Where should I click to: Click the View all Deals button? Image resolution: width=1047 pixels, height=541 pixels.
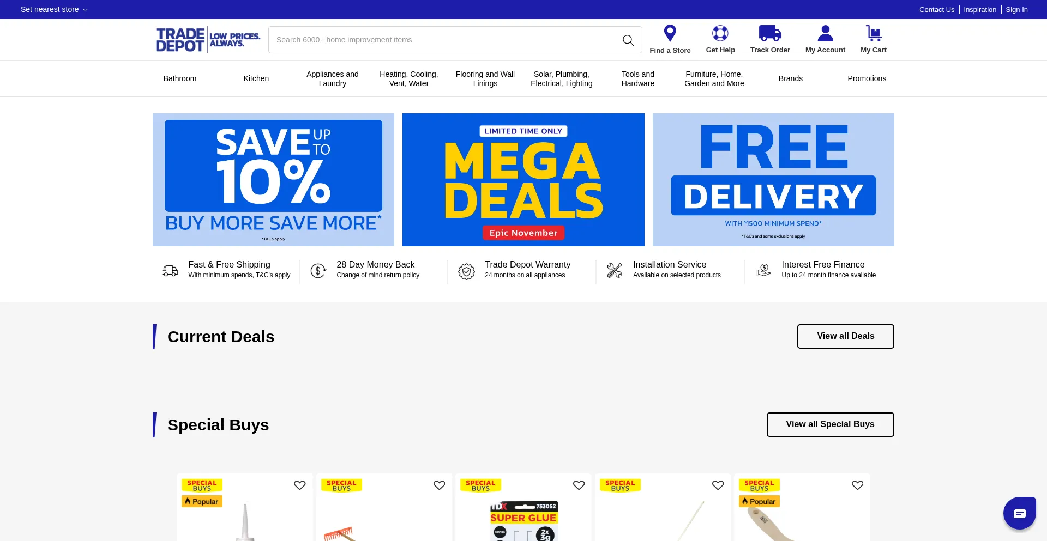pyautogui.click(x=846, y=336)
